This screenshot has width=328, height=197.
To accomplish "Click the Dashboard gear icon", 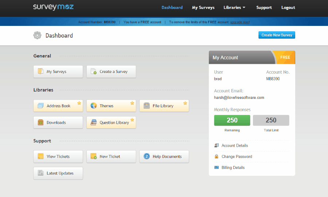I will point(38,35).
